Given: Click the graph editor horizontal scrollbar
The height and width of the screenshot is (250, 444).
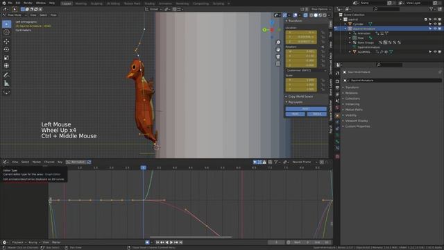Looking at the screenshot, I should point(191,237).
